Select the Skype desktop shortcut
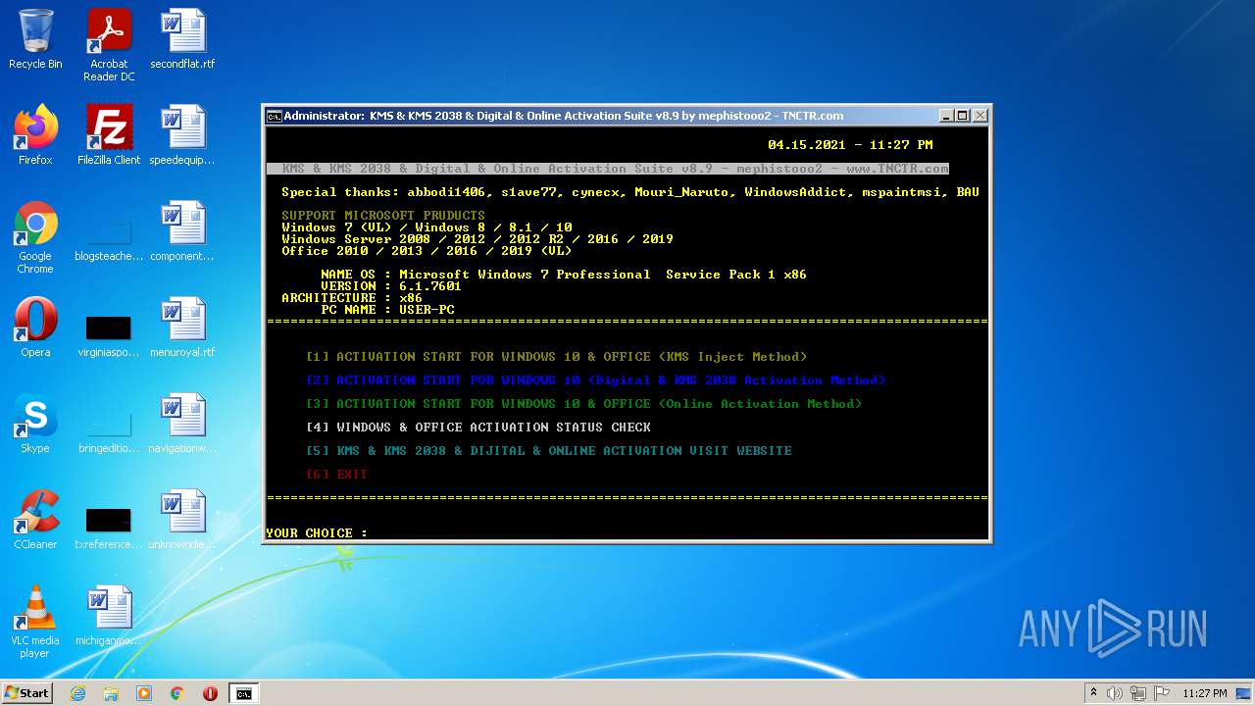This screenshot has height=706, width=1255. [x=35, y=425]
